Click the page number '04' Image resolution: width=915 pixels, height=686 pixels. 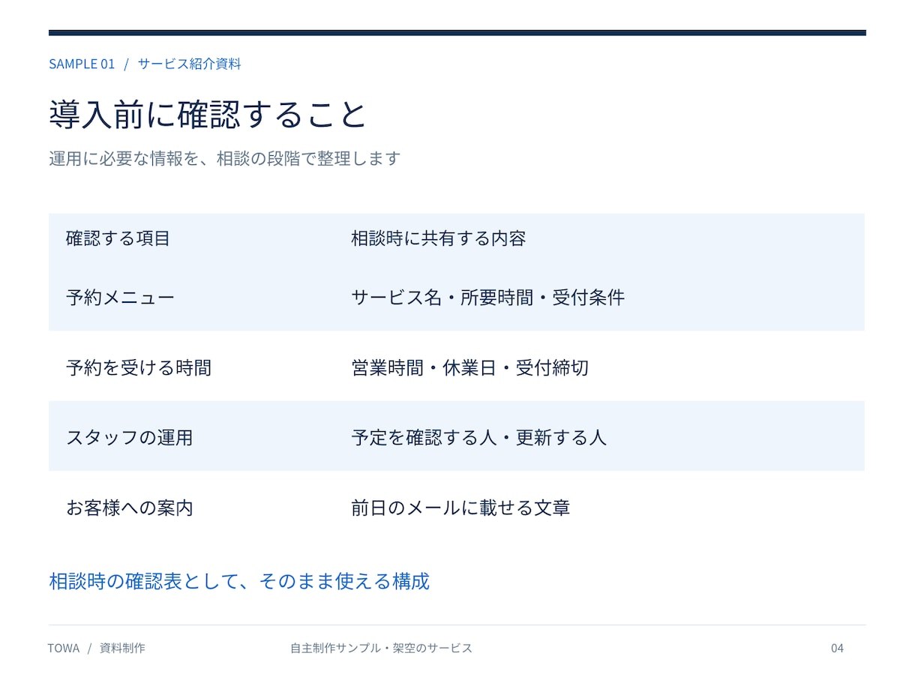tap(837, 648)
